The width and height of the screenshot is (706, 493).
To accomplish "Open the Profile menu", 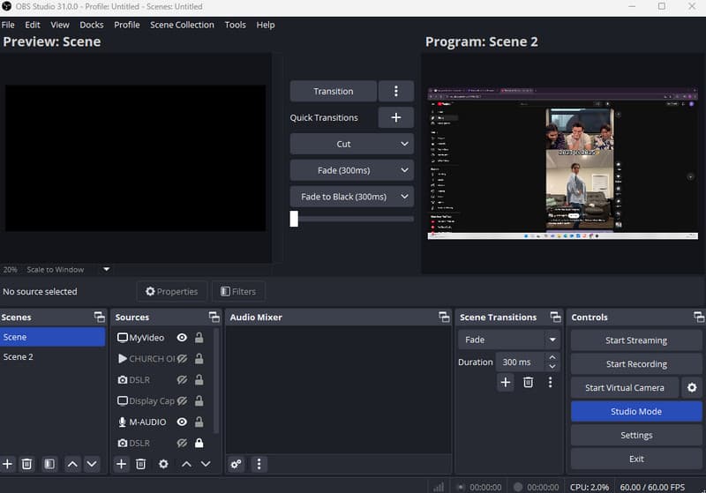I will [x=127, y=25].
